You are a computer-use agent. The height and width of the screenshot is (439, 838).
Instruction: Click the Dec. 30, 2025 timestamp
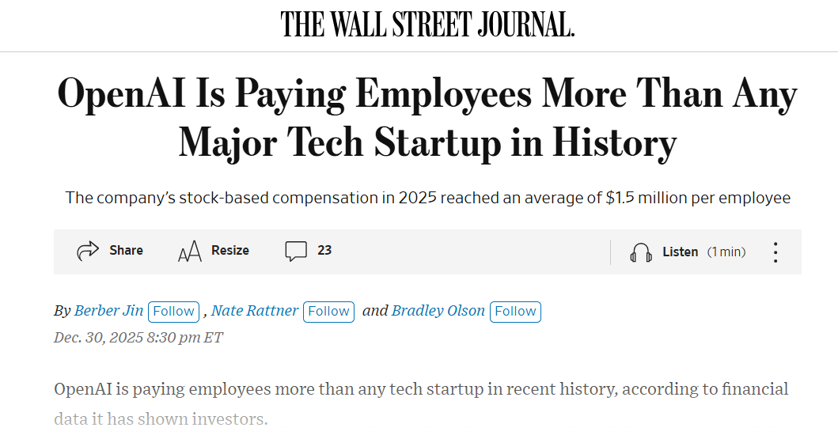[x=138, y=338]
